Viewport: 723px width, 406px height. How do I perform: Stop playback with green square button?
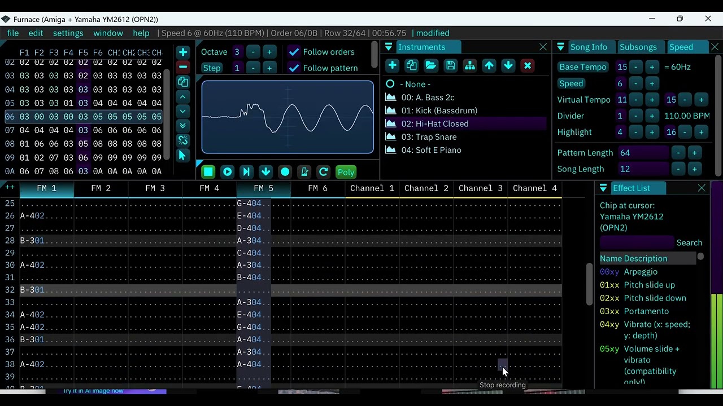(x=208, y=172)
